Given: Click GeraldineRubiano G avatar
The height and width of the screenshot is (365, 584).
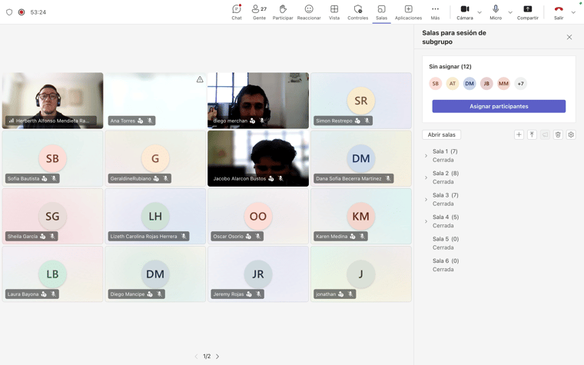Looking at the screenshot, I should (155, 158).
